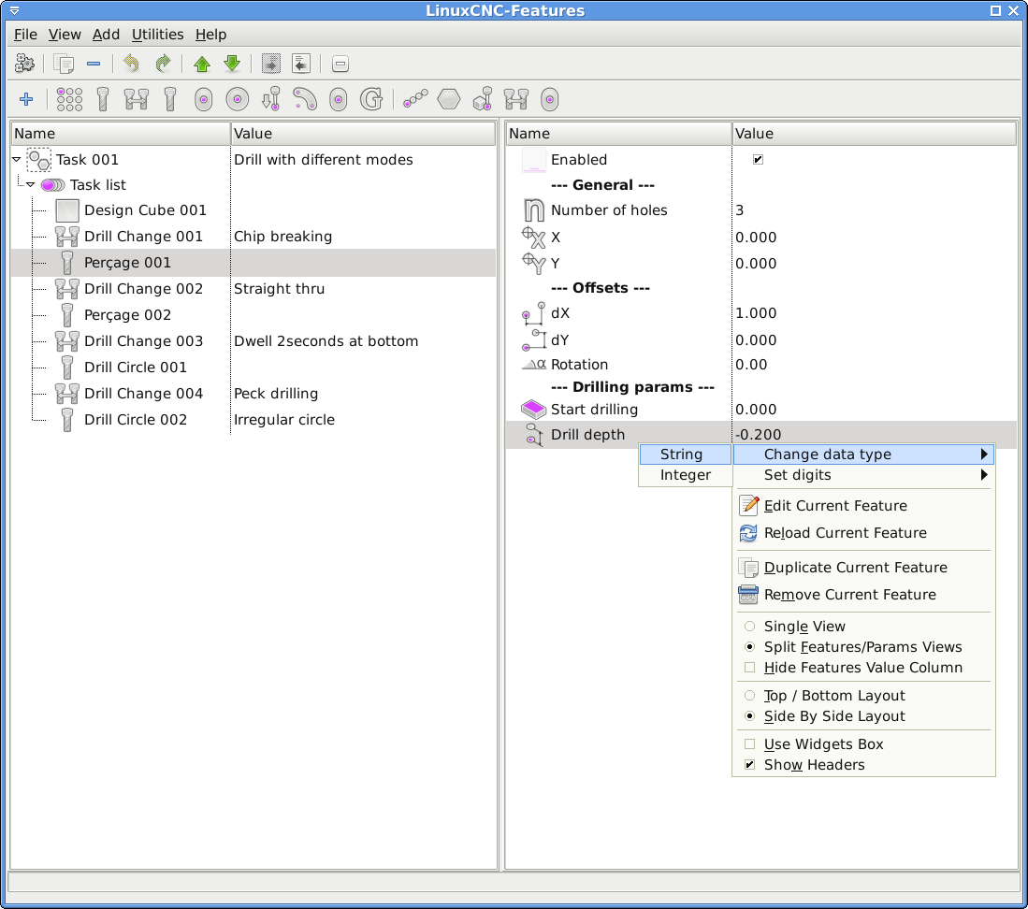
Task: Click the polyline connected-dots icon
Action: 415,100
